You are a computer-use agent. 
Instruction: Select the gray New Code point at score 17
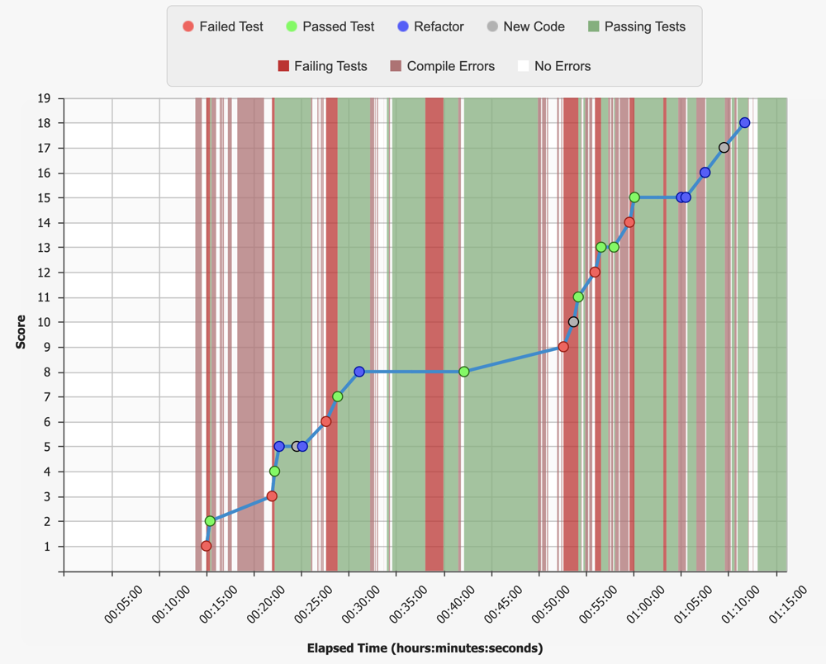tap(724, 148)
